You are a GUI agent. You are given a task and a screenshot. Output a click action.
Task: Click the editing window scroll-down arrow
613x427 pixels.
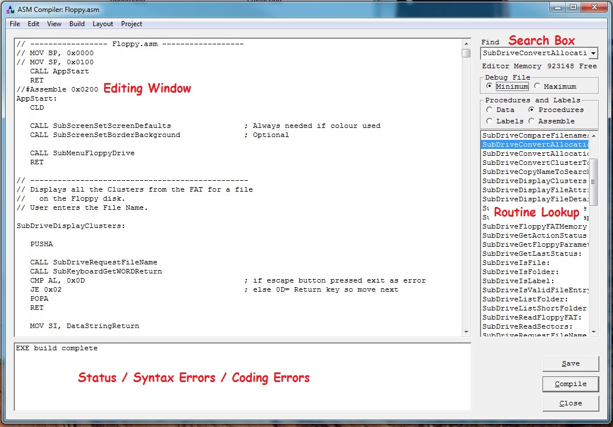(466, 332)
